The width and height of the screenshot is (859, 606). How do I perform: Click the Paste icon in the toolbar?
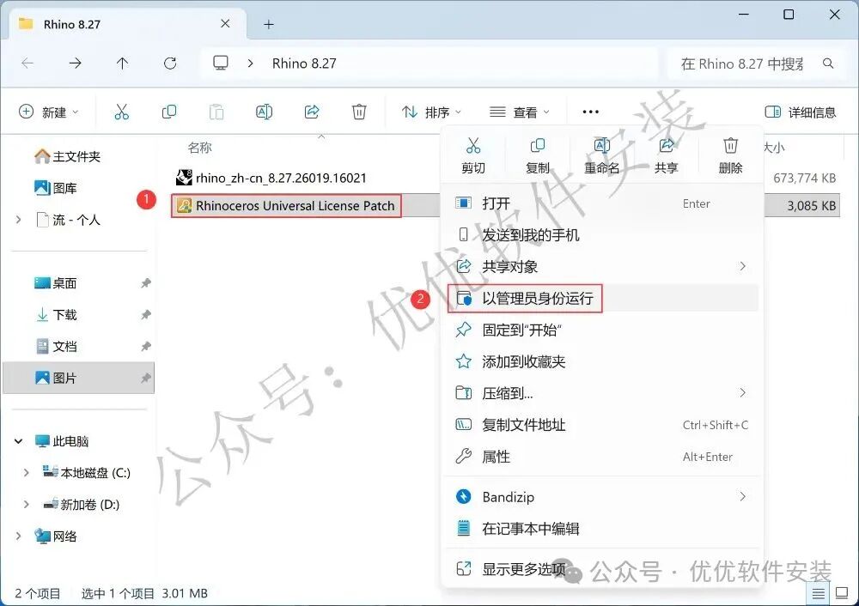point(216,112)
